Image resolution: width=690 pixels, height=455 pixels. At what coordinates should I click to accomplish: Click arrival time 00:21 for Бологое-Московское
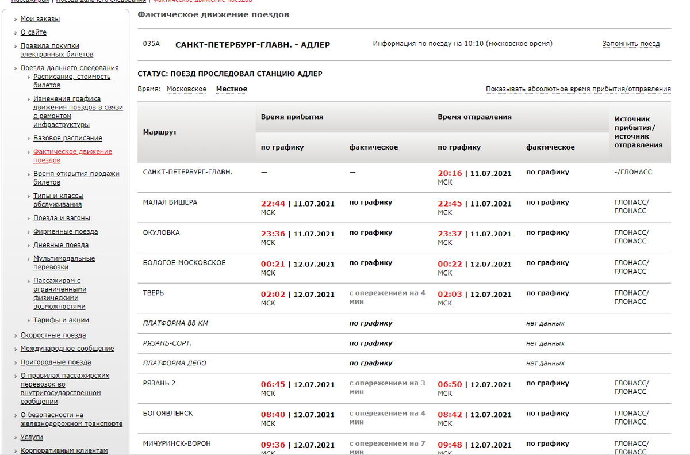[x=273, y=263]
